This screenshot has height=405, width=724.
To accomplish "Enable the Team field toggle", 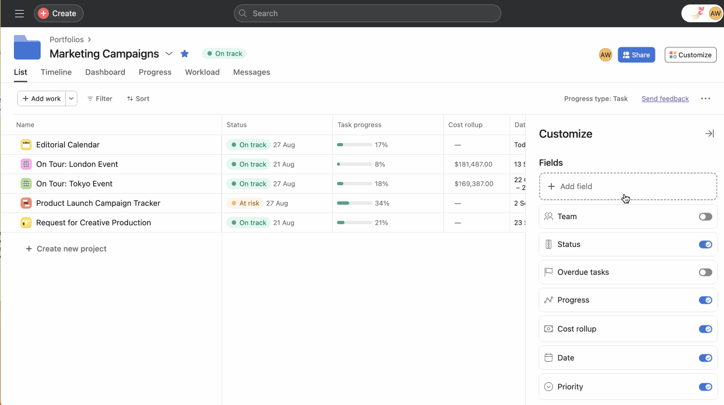I will coord(705,216).
